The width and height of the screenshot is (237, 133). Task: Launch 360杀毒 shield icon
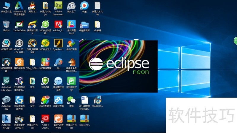coord(45,81)
